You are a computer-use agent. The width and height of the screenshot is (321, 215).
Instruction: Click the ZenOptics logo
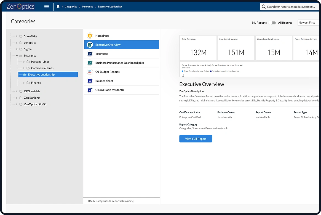coord(20,7)
